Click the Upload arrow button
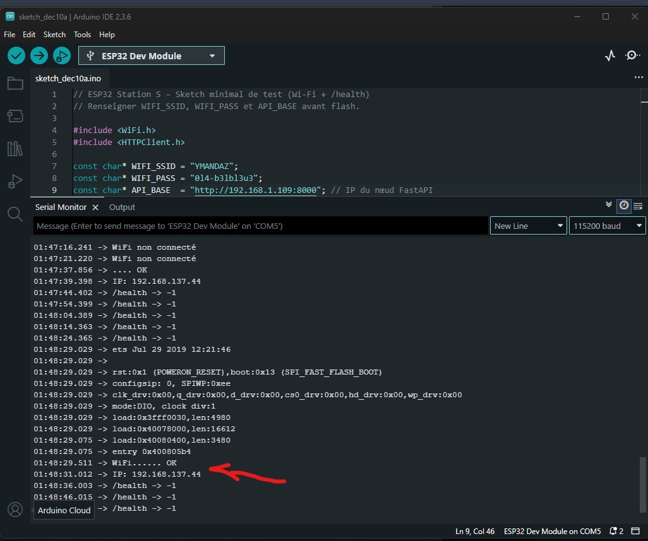 pos(39,55)
